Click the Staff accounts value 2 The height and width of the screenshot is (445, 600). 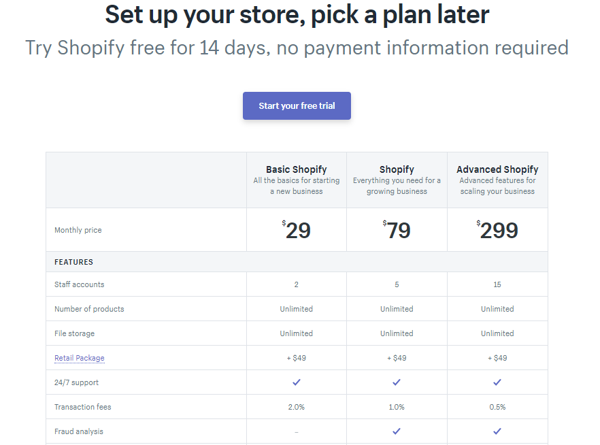pyautogui.click(x=297, y=284)
